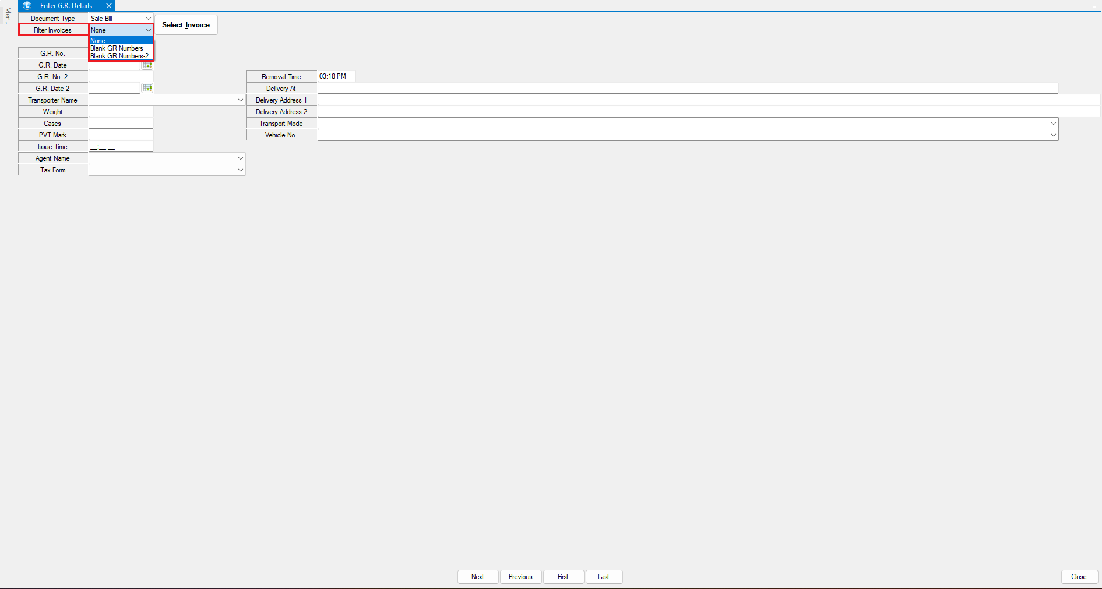Viewport: 1102px width, 589px height.
Task: Expand the Tax Form dropdown
Action: tap(240, 170)
